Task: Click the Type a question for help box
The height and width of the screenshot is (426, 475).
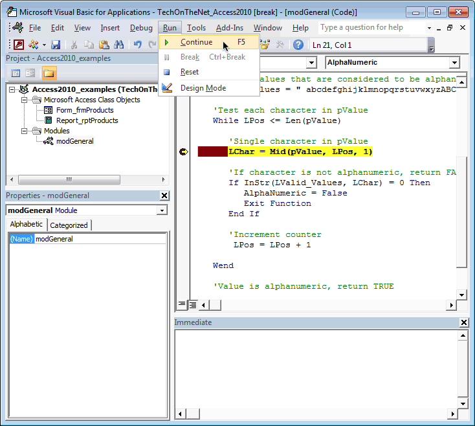Action: pyautogui.click(x=373, y=28)
